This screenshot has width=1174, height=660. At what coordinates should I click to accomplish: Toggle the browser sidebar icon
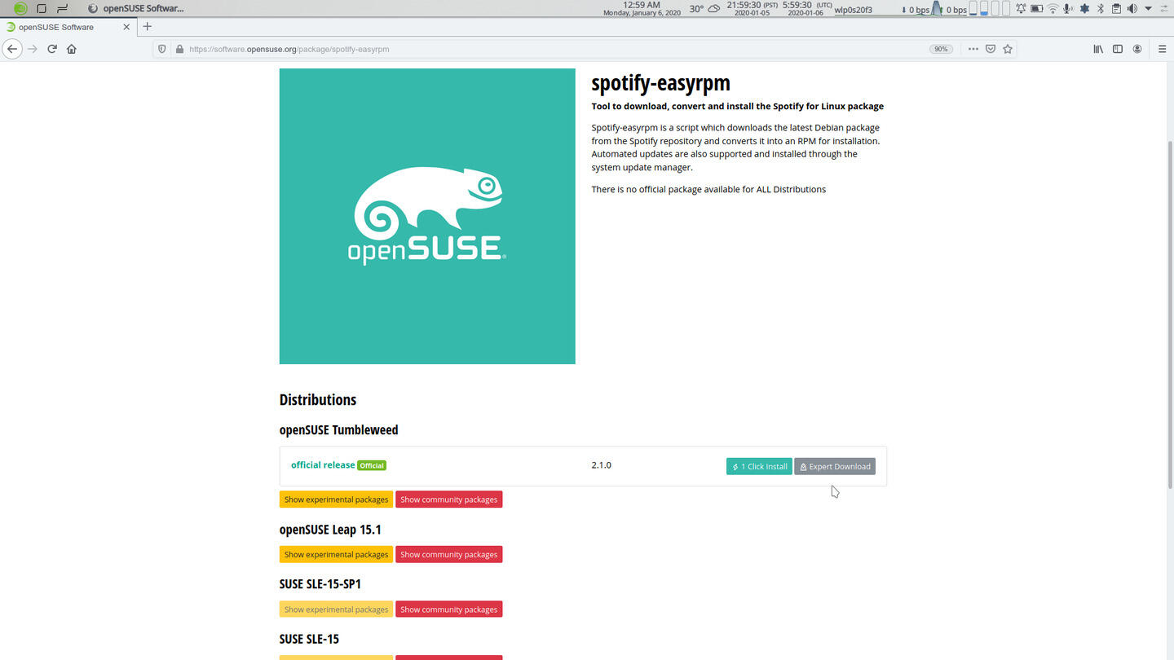coord(1118,49)
